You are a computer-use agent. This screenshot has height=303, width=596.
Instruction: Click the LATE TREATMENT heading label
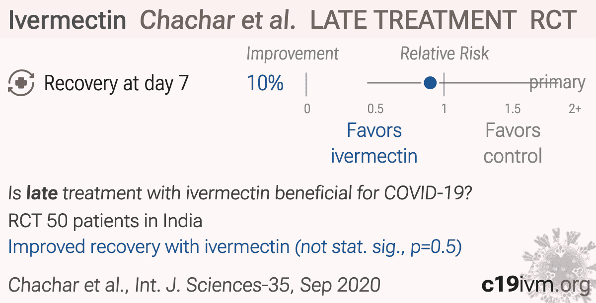coord(413,20)
